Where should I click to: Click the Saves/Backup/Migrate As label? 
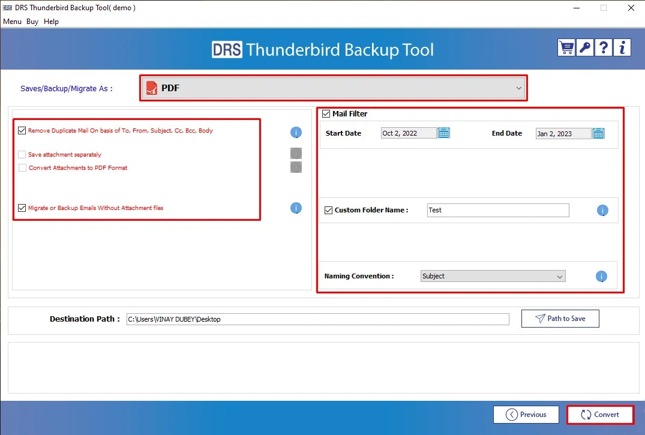pyautogui.click(x=66, y=88)
